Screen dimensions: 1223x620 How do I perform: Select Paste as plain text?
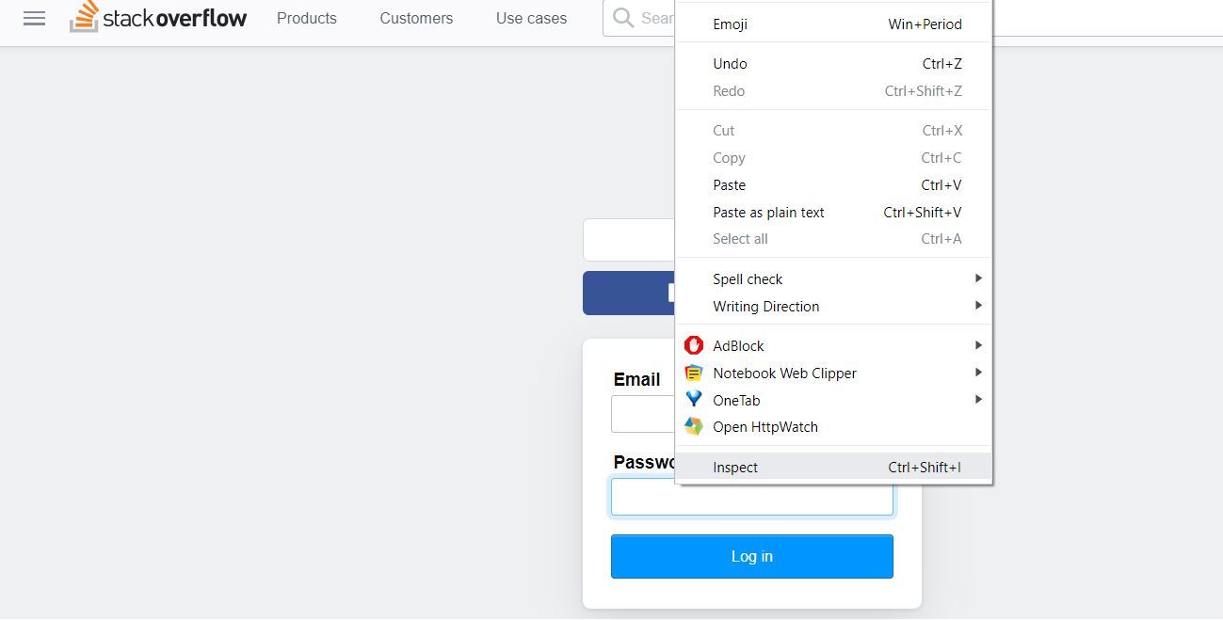tap(768, 213)
